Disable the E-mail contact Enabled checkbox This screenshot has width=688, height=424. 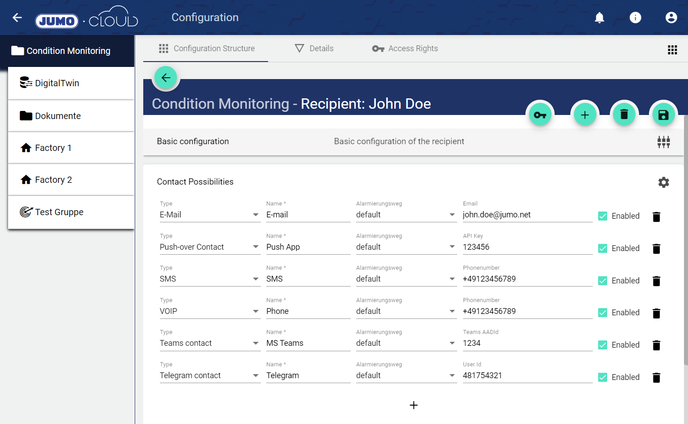603,216
